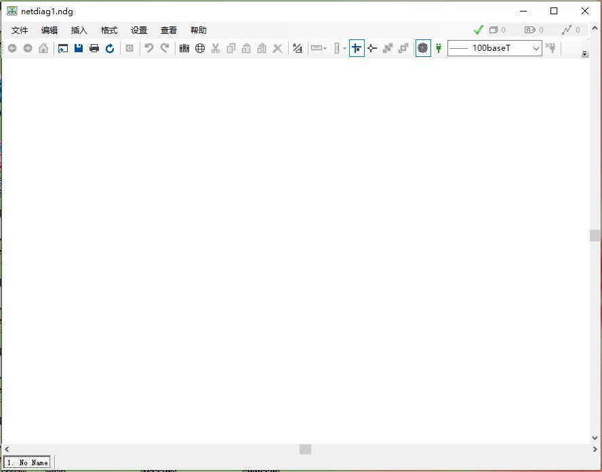Go to the home page icon
Viewport: 602px width, 472px height.
tap(43, 48)
